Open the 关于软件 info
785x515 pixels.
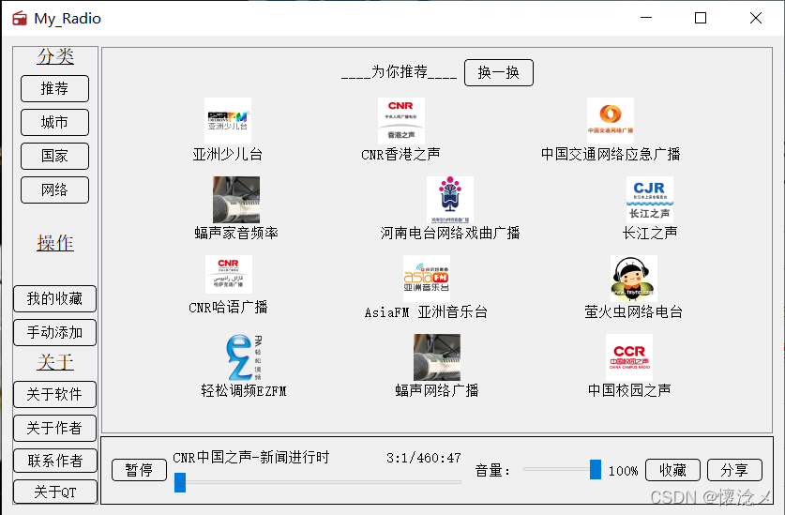(x=54, y=394)
